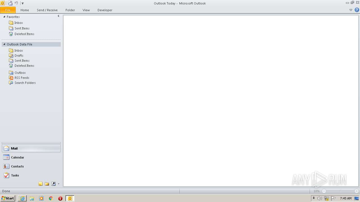The width and height of the screenshot is (360, 202).
Task: Open Google Chrome from taskbar
Action: click(51, 198)
